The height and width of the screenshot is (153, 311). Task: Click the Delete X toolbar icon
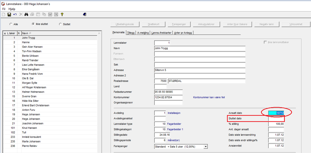[21, 14]
